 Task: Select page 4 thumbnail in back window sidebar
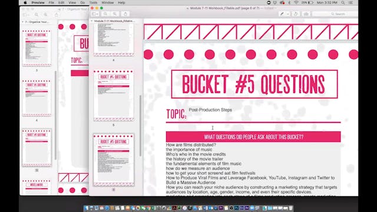(x=37, y=98)
